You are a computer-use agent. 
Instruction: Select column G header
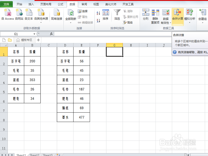114,45
